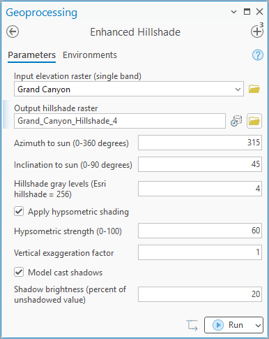Click the Inclination to sun label
The image size is (269, 339).
pyautogui.click(x=73, y=165)
